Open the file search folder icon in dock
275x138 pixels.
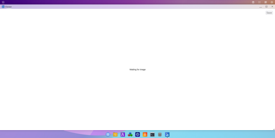click(115, 134)
